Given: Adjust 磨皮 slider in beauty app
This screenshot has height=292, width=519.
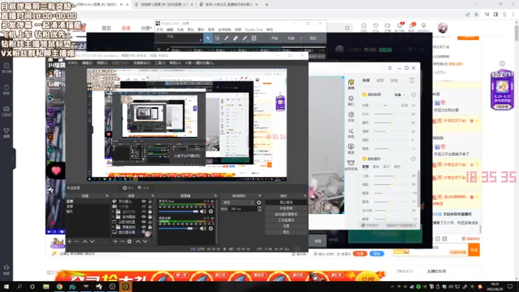Looking at the screenshot, I should 392,123.
